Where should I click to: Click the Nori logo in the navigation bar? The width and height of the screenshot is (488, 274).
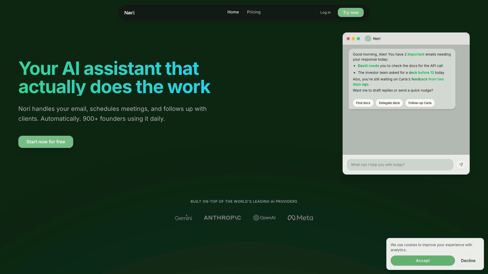click(129, 12)
